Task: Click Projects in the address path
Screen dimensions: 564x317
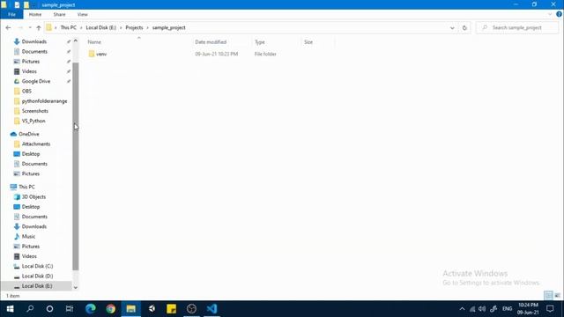Action: click(134, 27)
